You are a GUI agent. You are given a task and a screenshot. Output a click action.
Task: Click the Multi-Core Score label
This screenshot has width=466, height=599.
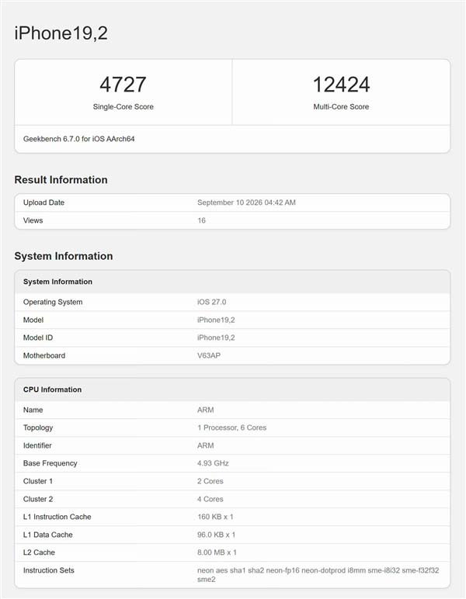[x=341, y=107]
